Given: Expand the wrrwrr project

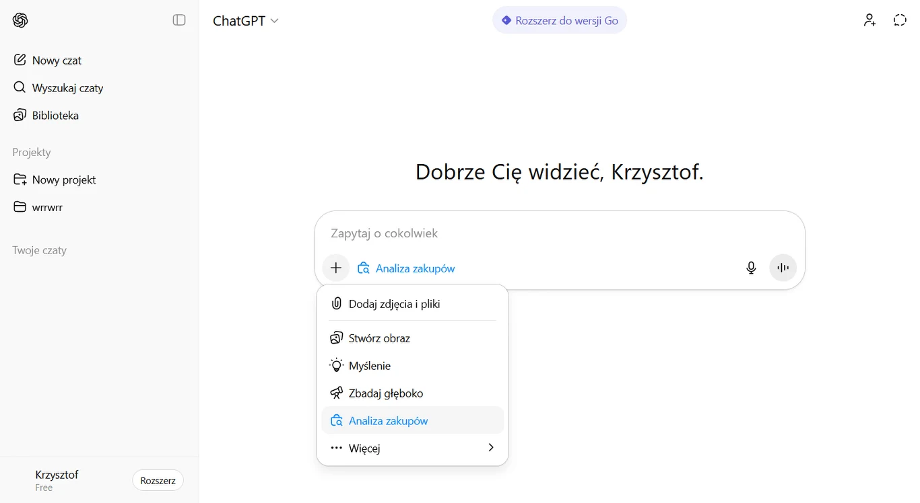Looking at the screenshot, I should 48,207.
